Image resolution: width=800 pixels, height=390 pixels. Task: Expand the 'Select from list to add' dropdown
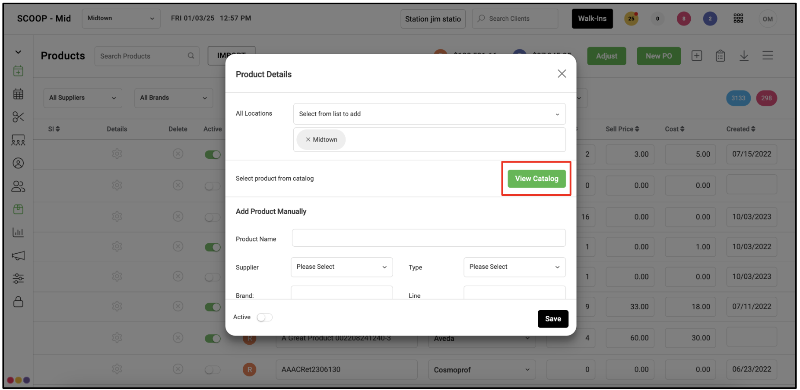pyautogui.click(x=429, y=114)
